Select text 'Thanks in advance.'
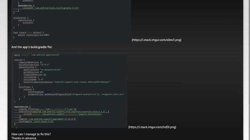Viewport: 250px width, 140px height. click(x=24, y=138)
